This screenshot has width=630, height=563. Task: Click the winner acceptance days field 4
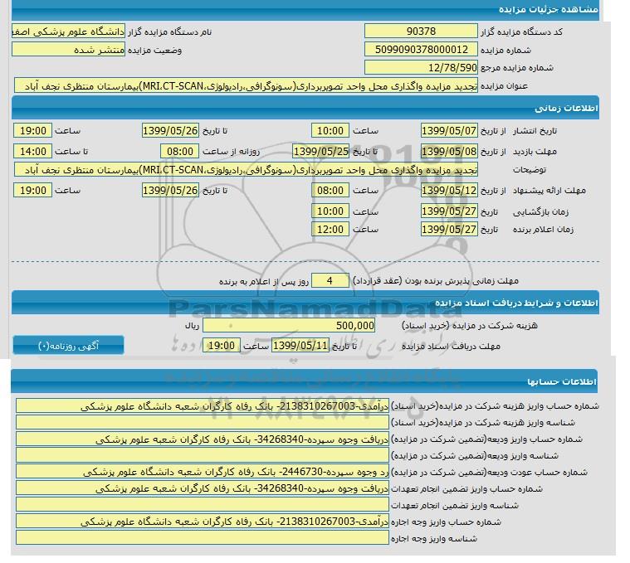pos(330,280)
